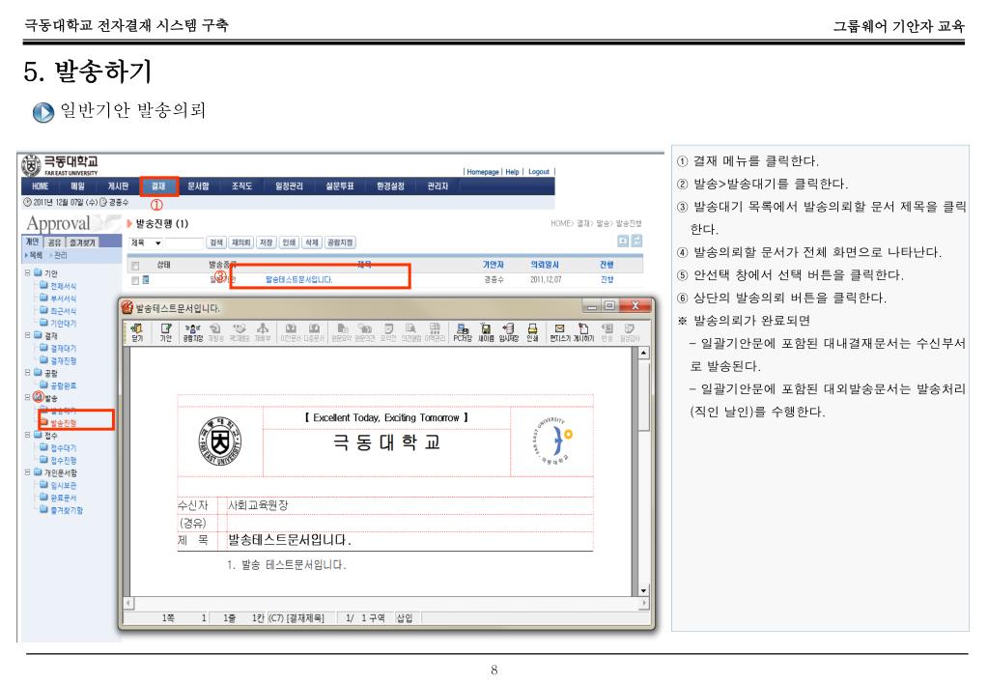Click the Logout link

[539, 171]
